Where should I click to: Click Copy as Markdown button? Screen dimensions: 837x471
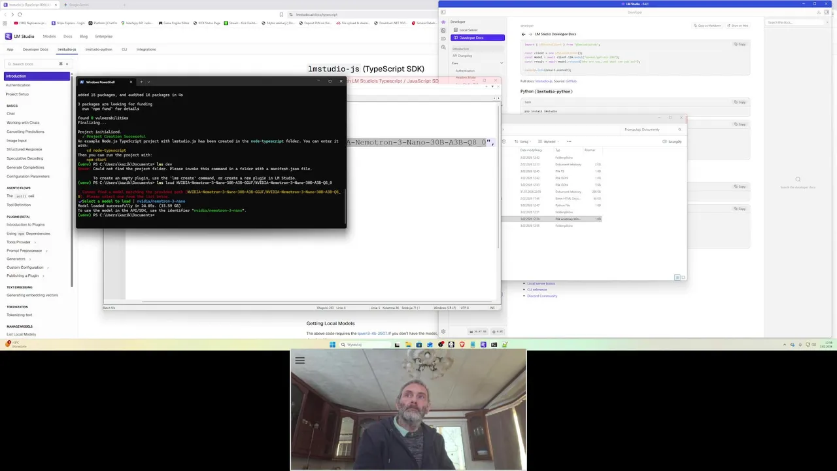[x=708, y=26]
